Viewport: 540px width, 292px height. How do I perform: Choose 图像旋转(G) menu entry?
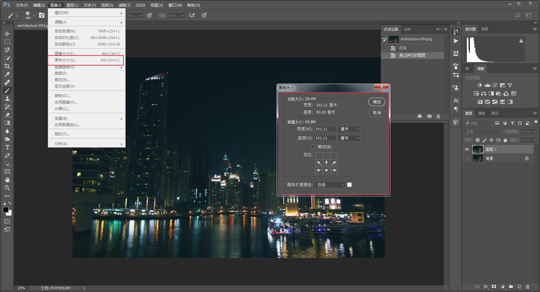pyautogui.click(x=87, y=67)
